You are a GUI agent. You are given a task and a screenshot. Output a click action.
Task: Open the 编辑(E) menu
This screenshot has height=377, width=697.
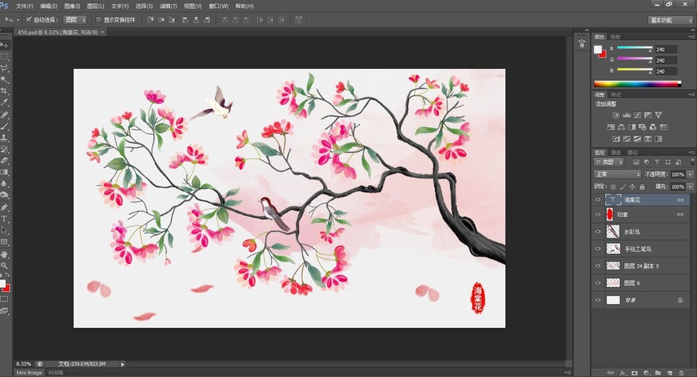click(x=49, y=6)
